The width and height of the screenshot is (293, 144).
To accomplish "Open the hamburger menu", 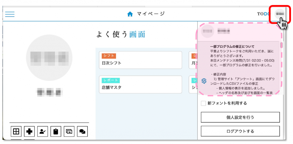I will tap(10, 14).
